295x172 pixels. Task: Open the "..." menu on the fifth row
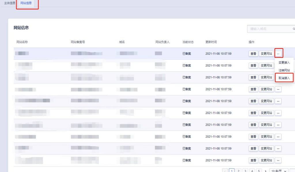(x=278, y=101)
